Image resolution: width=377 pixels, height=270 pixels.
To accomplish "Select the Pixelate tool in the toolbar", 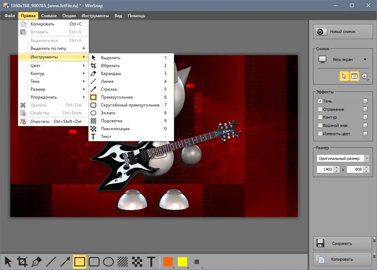I will click(x=137, y=261).
